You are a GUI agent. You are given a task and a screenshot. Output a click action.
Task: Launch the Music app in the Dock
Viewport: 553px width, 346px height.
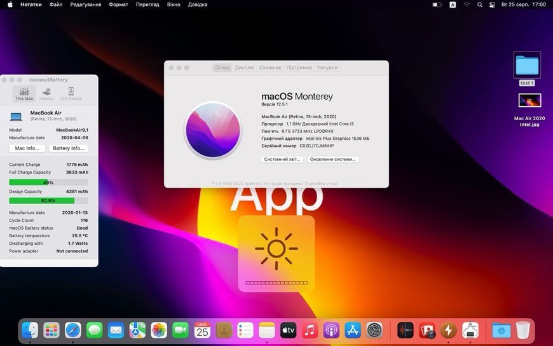pos(310,331)
